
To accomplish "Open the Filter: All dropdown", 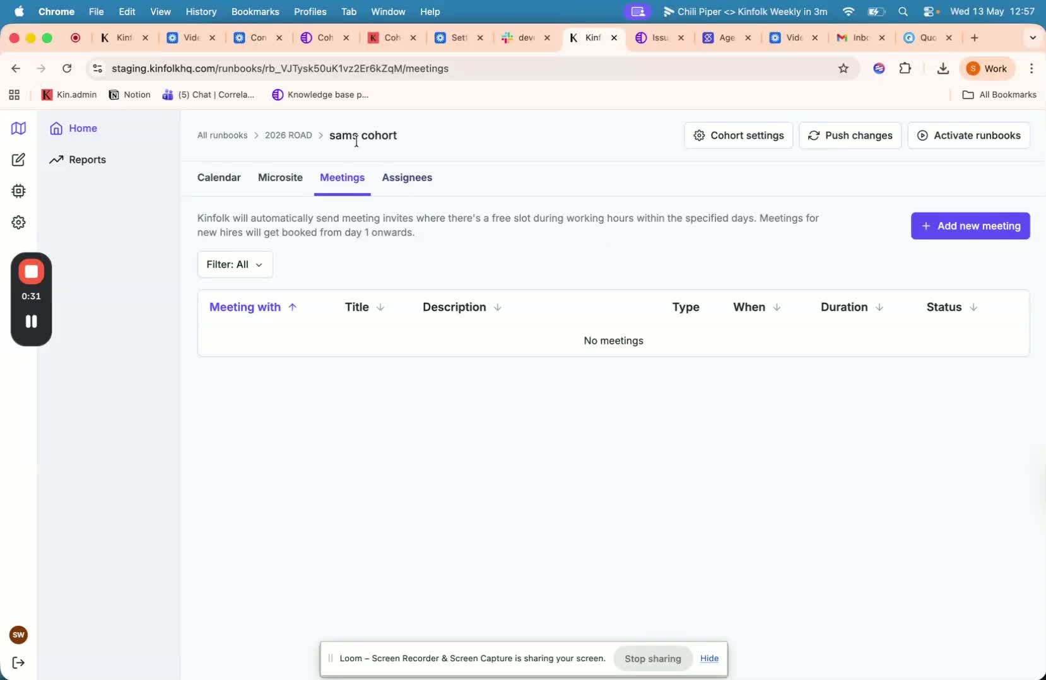I will (235, 264).
